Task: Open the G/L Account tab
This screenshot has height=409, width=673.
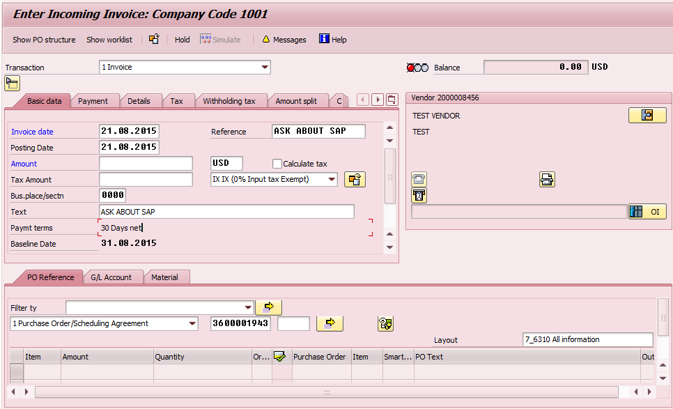Action: click(x=113, y=277)
